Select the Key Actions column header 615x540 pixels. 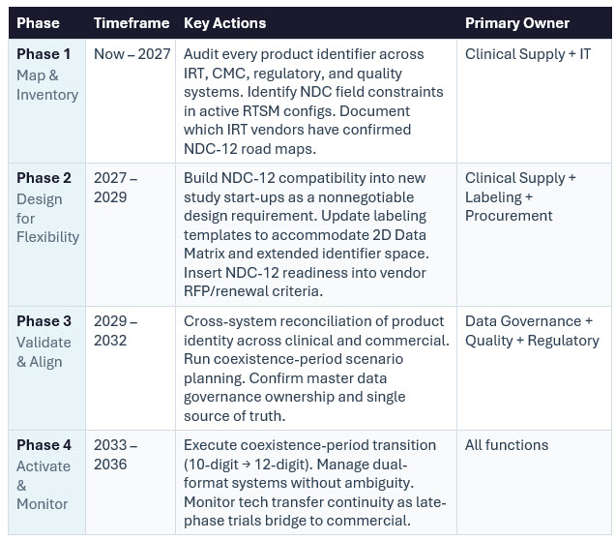point(224,22)
